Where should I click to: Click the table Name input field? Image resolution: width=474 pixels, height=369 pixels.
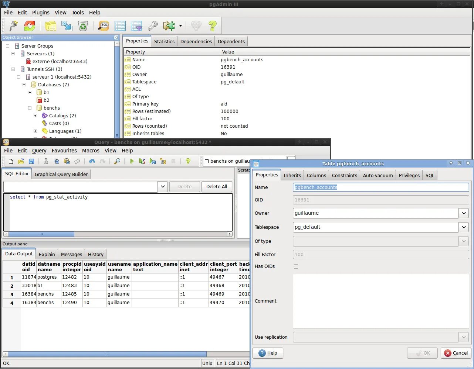381,187
